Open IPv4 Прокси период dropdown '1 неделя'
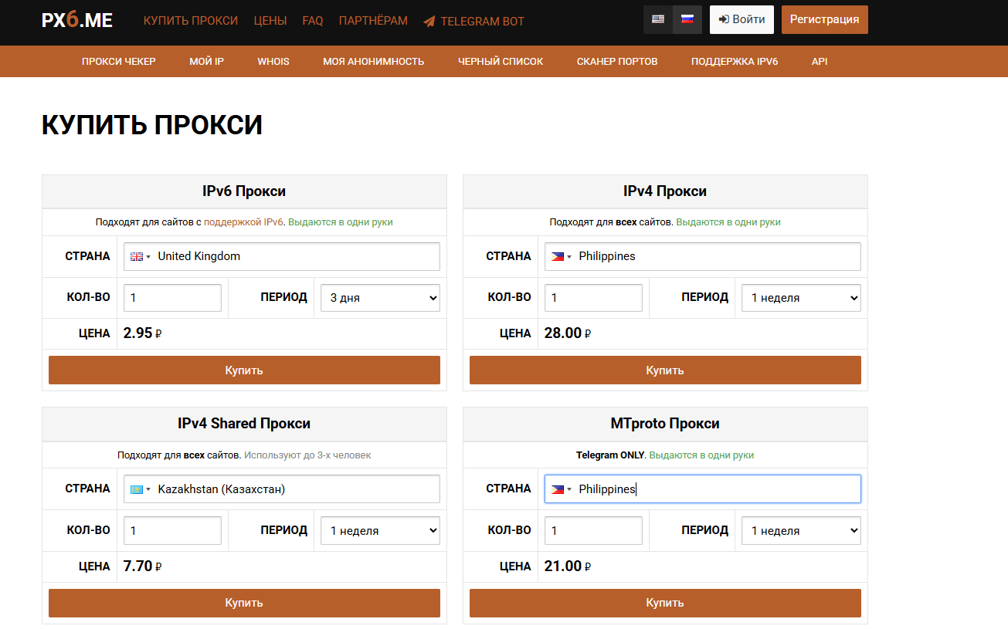This screenshot has width=1008, height=629. [x=801, y=298]
